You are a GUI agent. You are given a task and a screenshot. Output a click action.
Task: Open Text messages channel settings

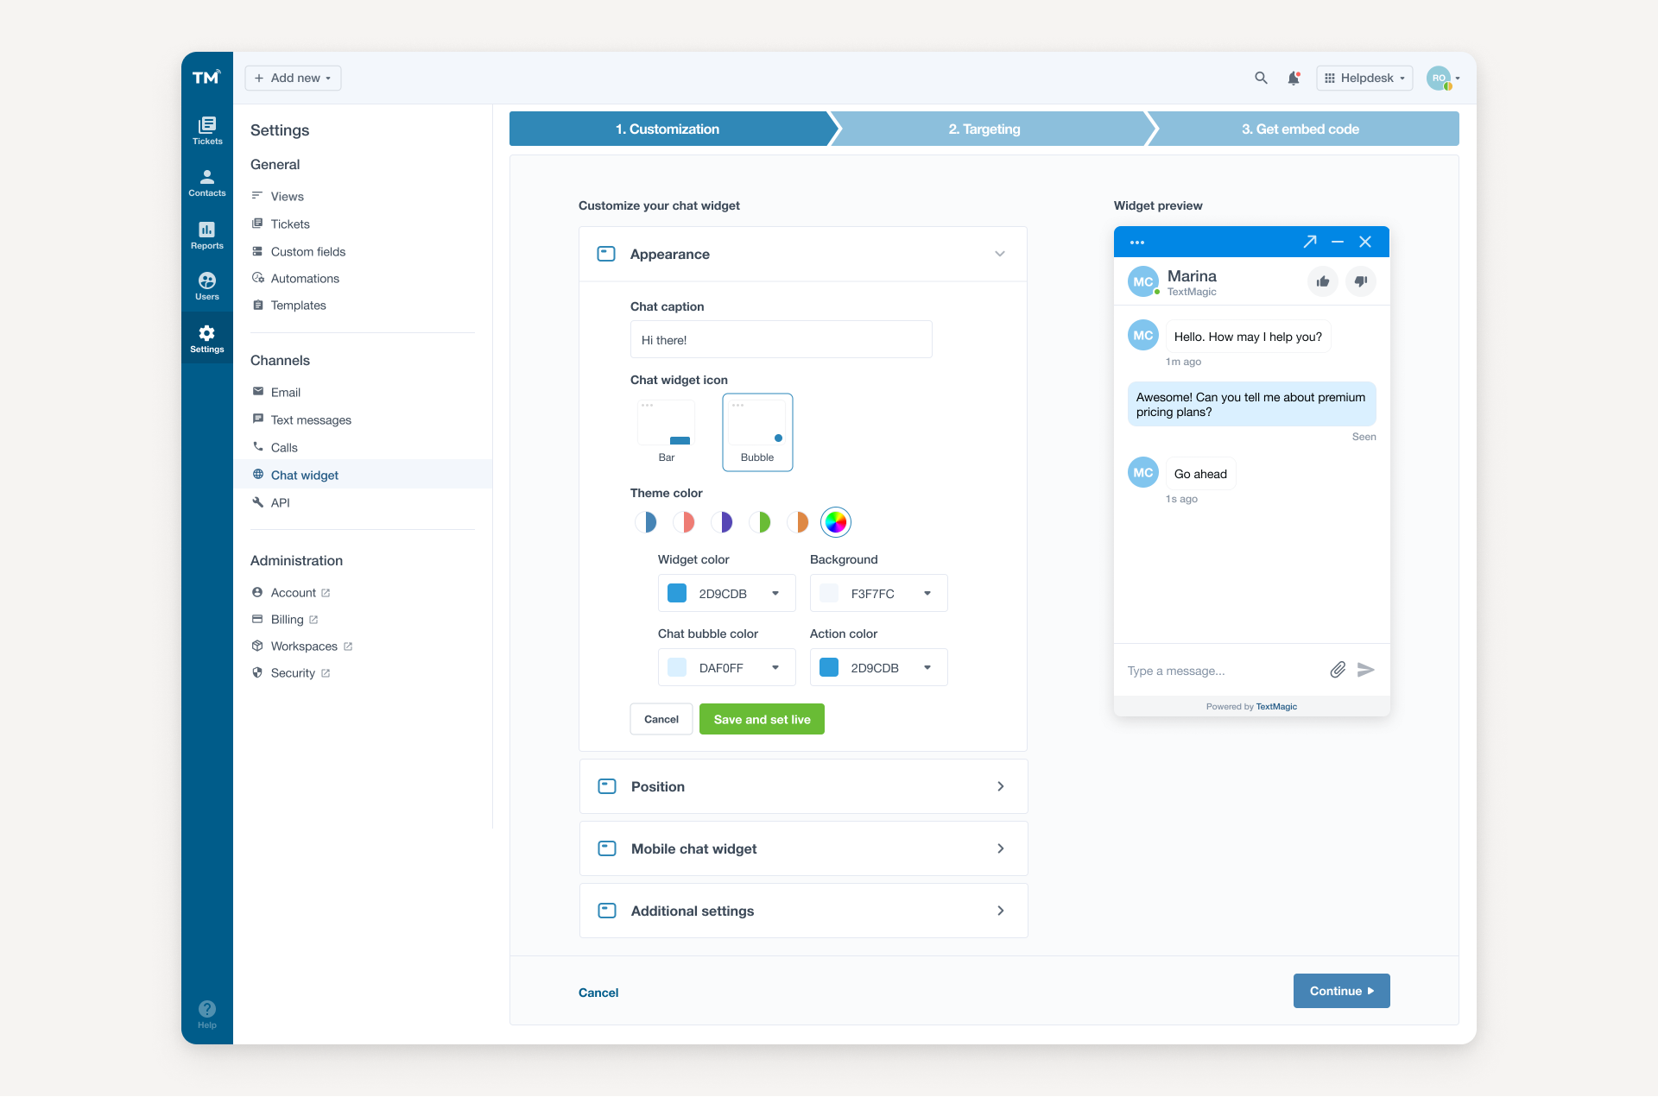click(x=311, y=419)
